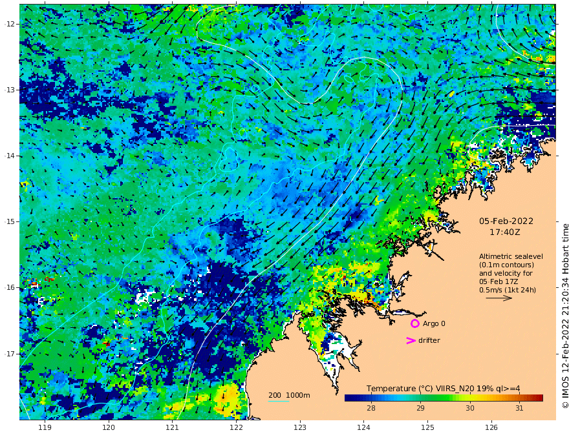Click the text 'and velocity for'

pyautogui.click(x=506, y=273)
